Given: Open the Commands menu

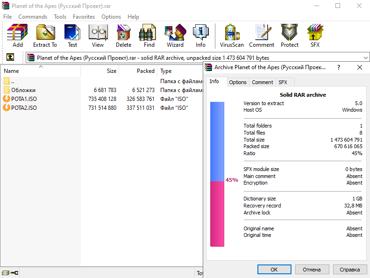Looking at the screenshot, I should (33, 16).
